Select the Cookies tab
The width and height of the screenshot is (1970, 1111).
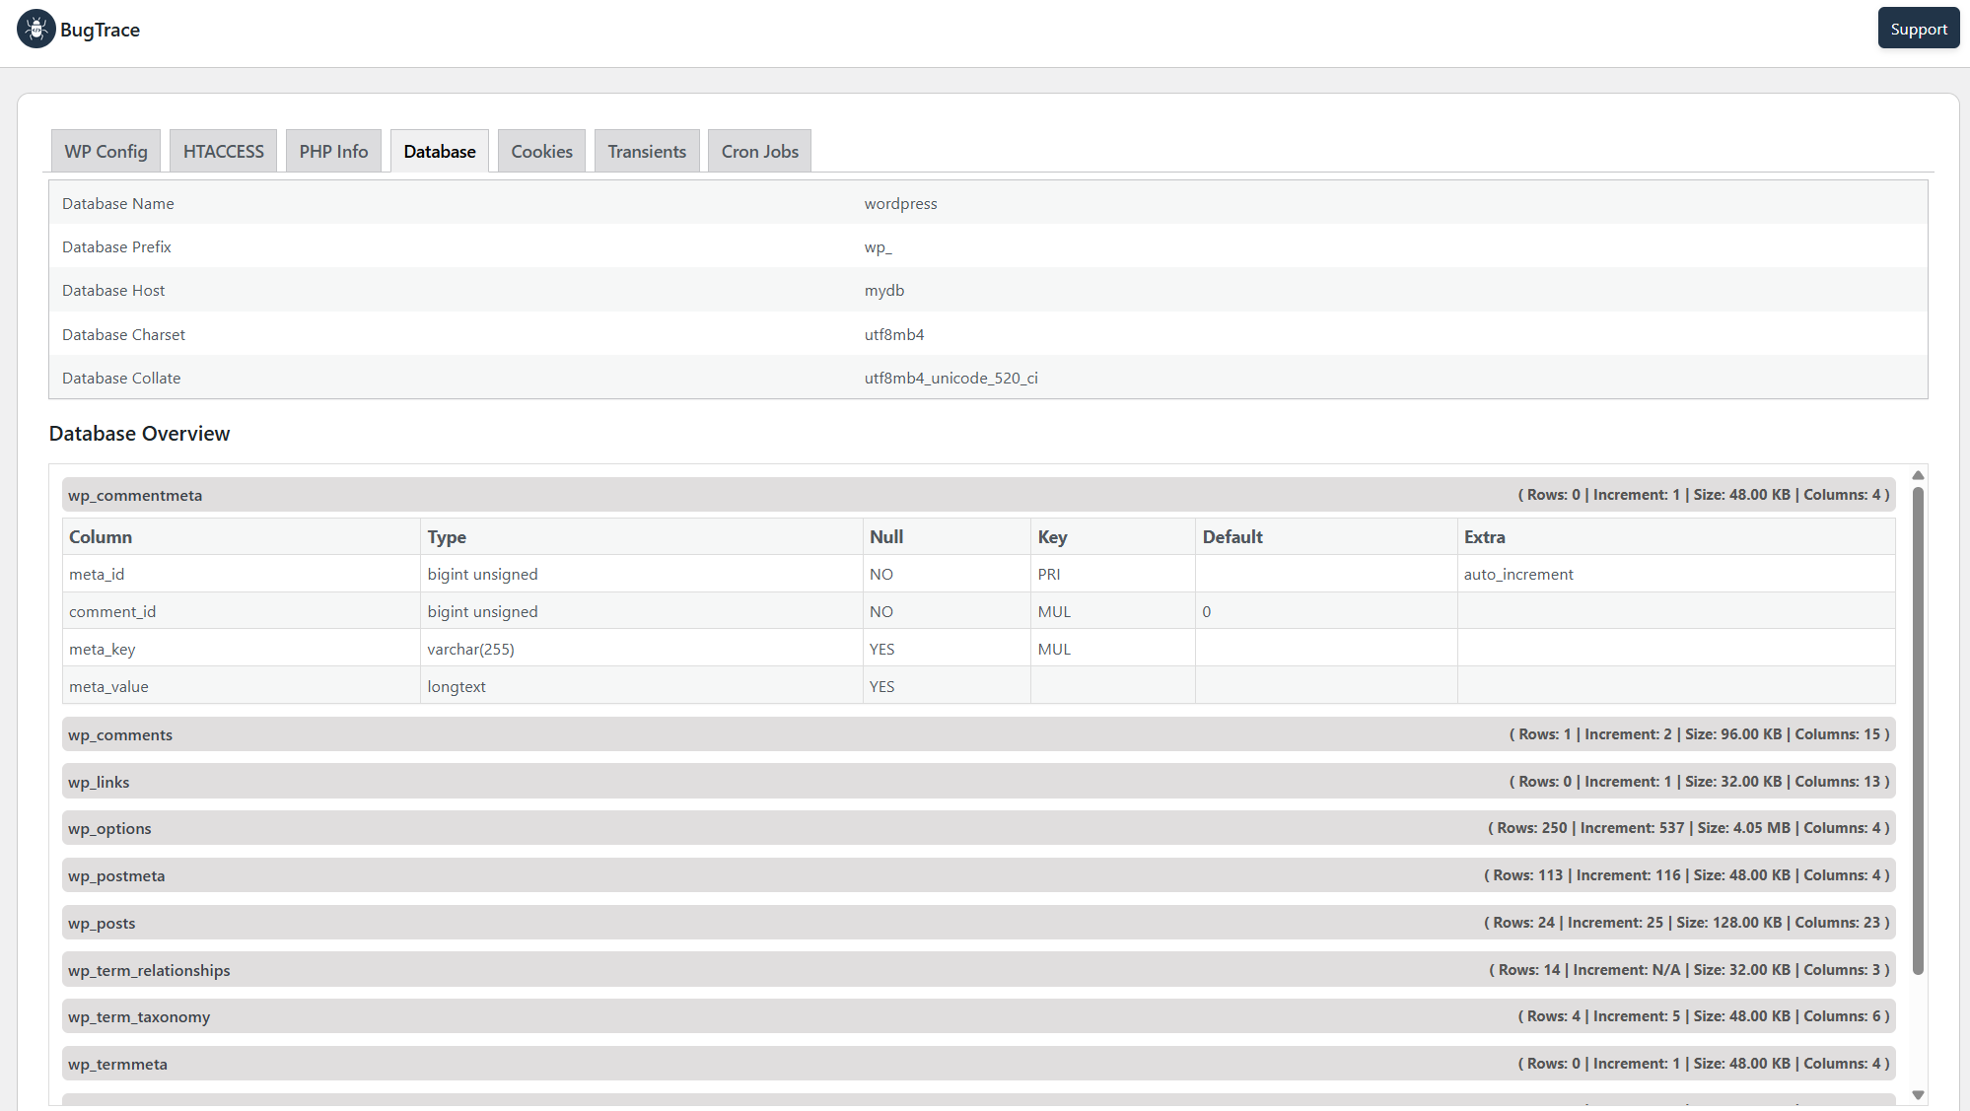pos(541,151)
